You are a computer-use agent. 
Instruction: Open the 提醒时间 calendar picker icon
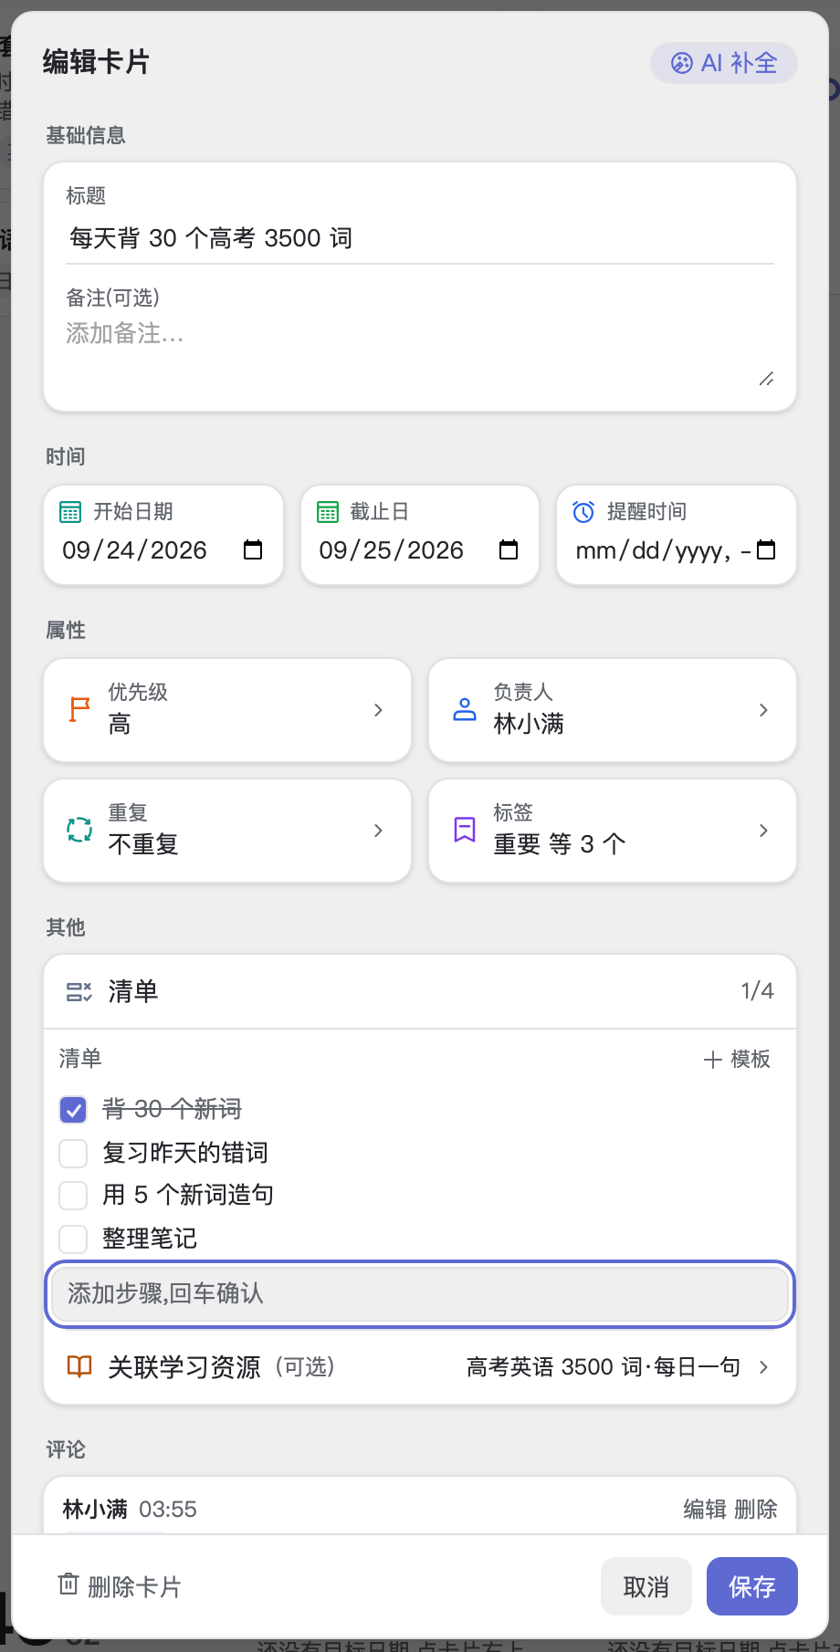tap(766, 549)
